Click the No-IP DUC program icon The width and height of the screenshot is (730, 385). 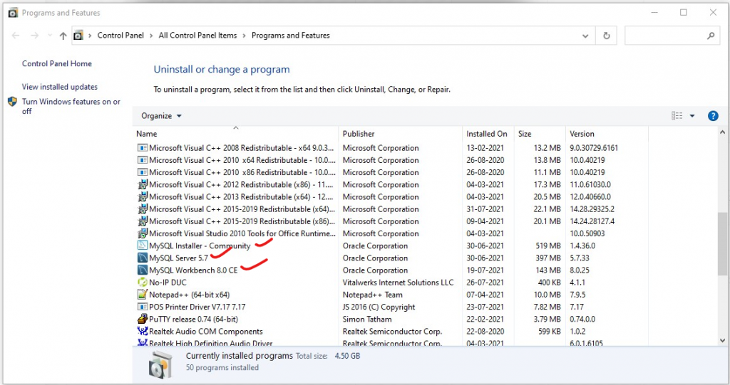point(143,283)
